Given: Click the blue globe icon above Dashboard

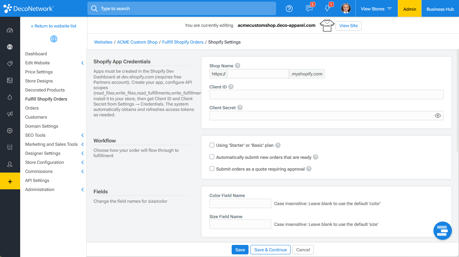Looking at the screenshot, I should click(x=54, y=39).
